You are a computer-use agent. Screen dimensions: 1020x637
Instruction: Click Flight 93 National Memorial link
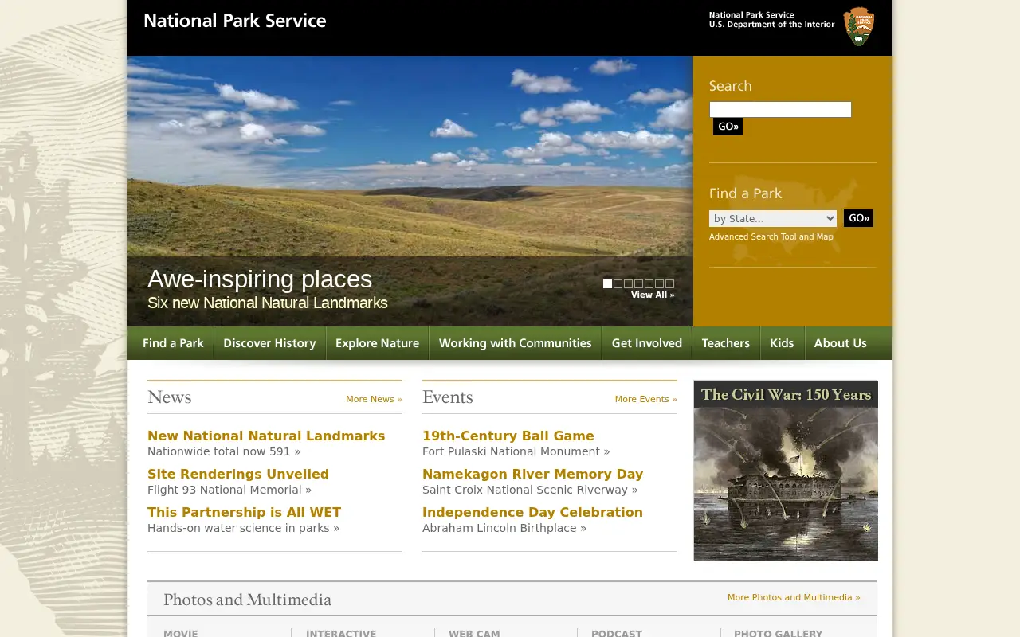click(x=229, y=490)
